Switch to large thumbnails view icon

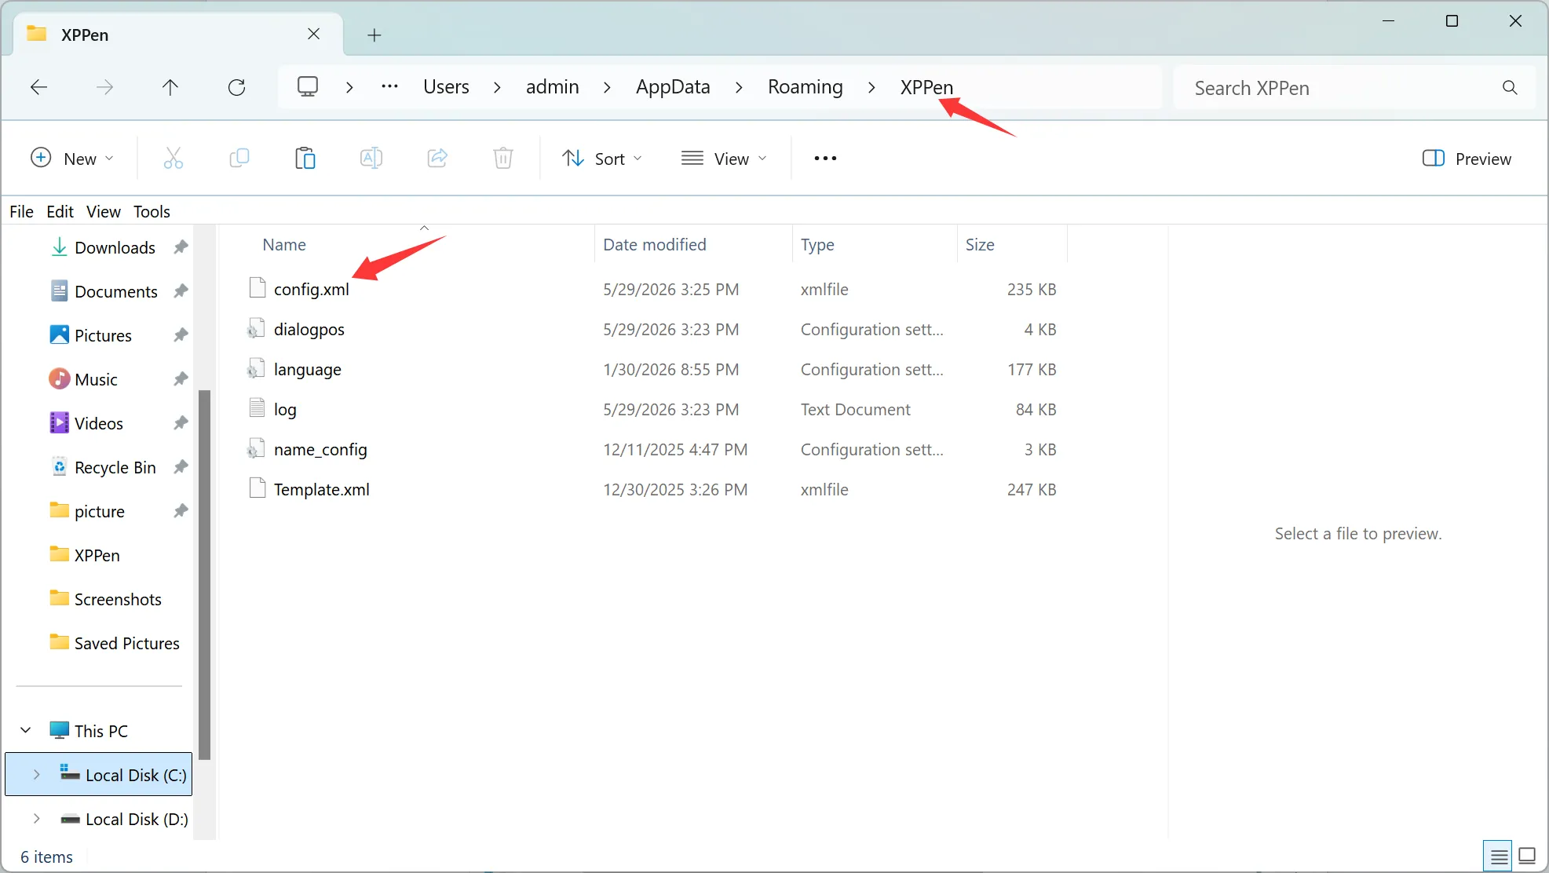pos(1527,857)
